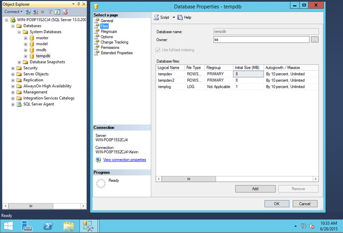This screenshot has width=343, height=233.
Task: Open the Windows Start button
Action: pos(8,226)
